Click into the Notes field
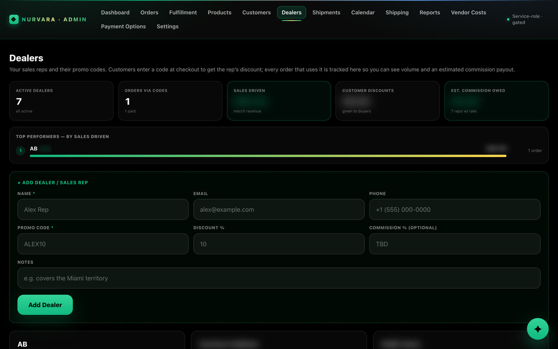This screenshot has width=558, height=349. (279, 278)
